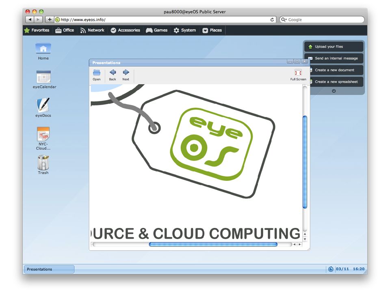This screenshot has width=390, height=292.
Task: Open the Games menu
Action: 157,30
